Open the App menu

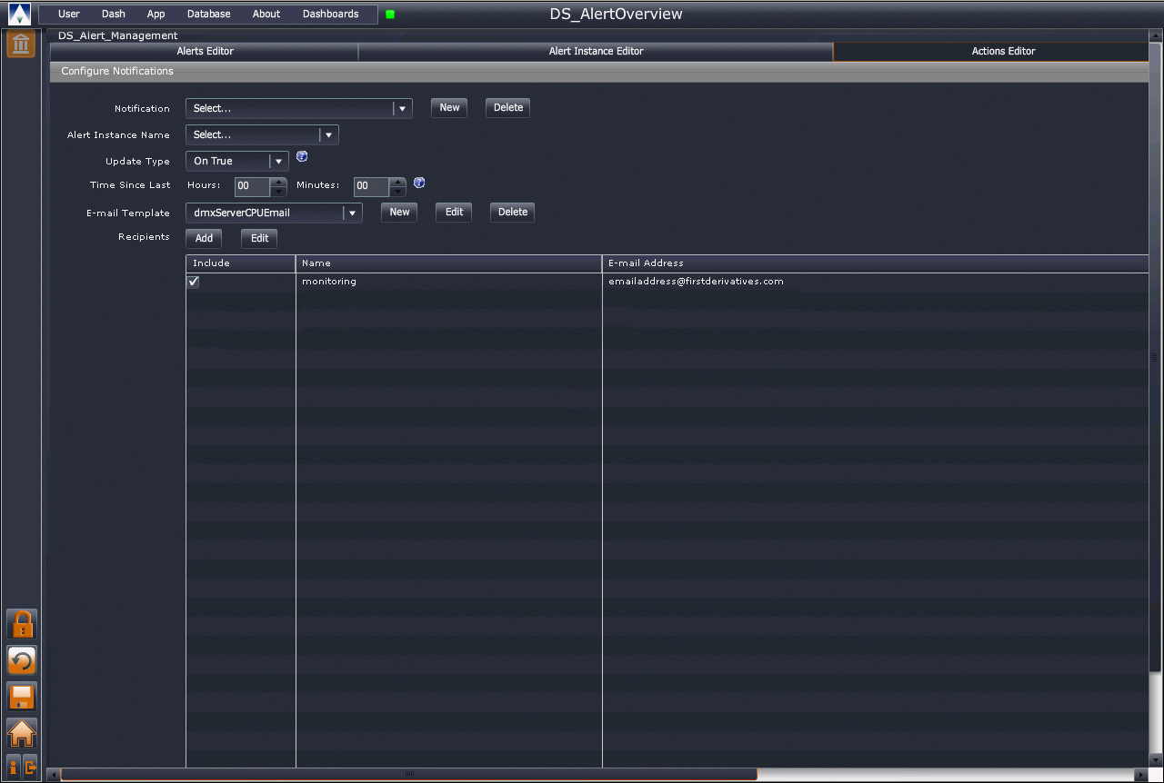click(156, 14)
